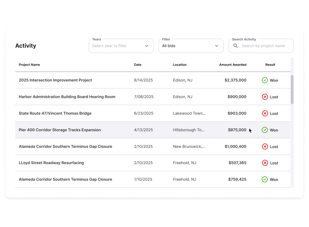Open LLoyd Street Roadway Resurfacing project
Viewport: 309px width, 227px height.
point(51,163)
